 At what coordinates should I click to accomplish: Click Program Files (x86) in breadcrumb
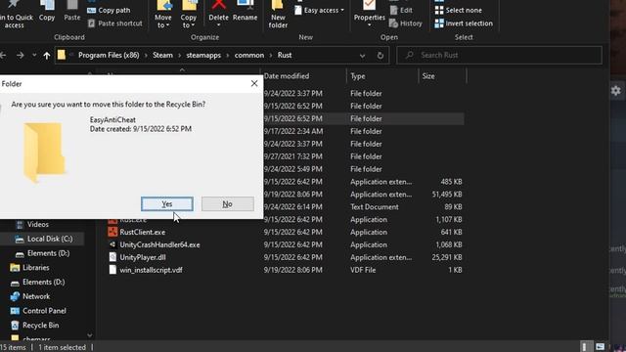coord(109,55)
